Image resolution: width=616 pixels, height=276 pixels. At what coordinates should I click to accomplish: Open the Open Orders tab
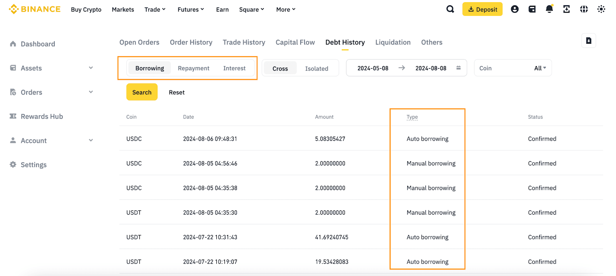139,42
